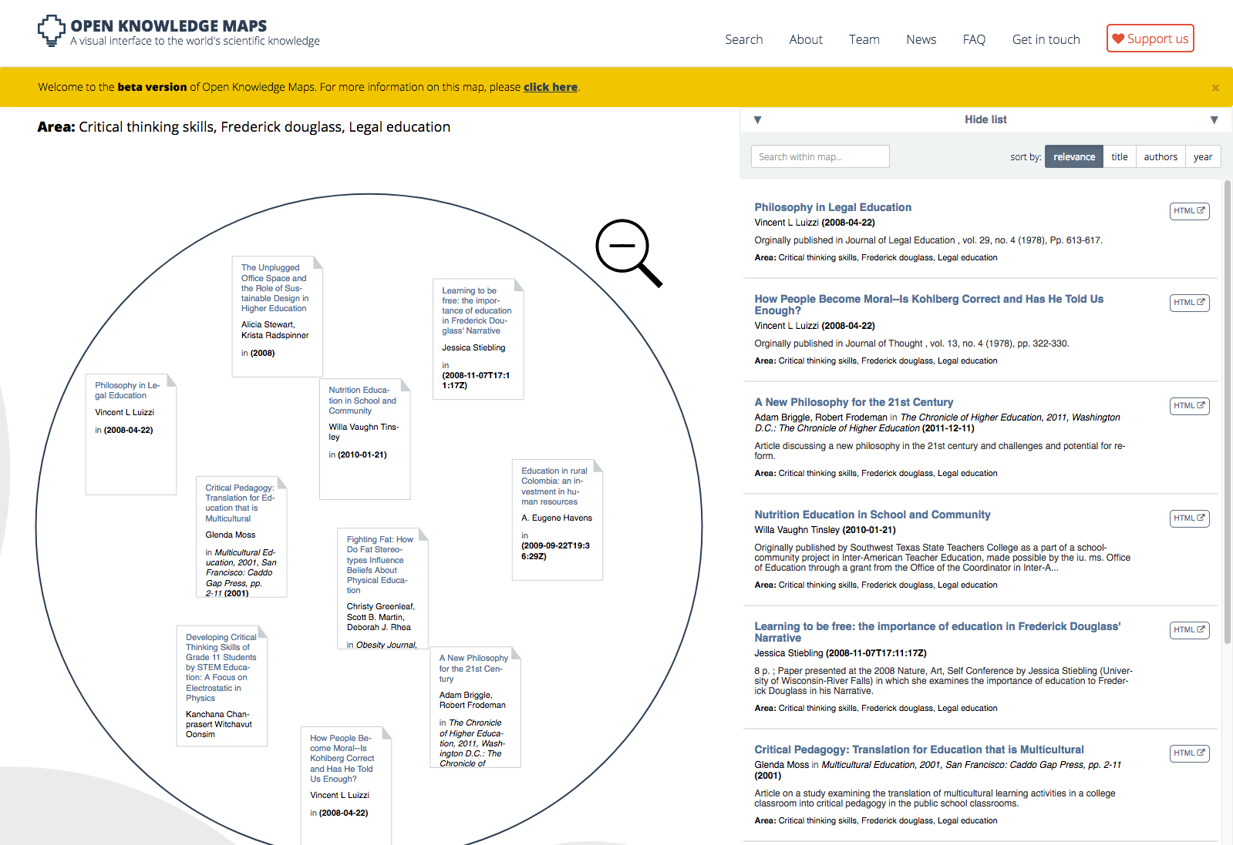Sort the list by year
The height and width of the screenshot is (845, 1233).
[1203, 156]
